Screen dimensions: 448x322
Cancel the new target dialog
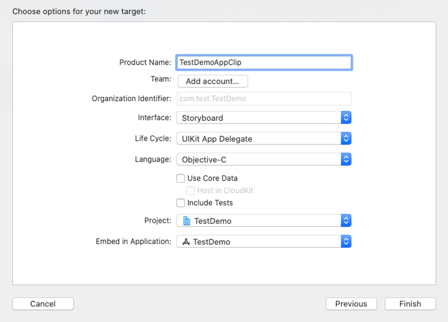[x=43, y=304]
